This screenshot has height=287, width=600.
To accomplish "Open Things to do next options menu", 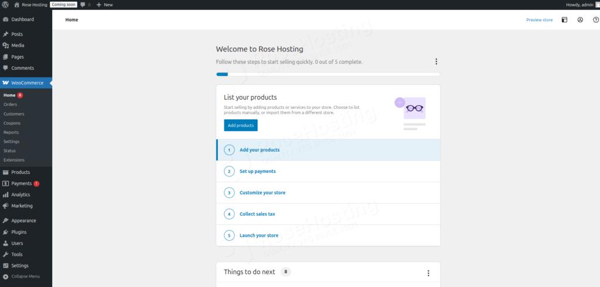I will (x=428, y=273).
